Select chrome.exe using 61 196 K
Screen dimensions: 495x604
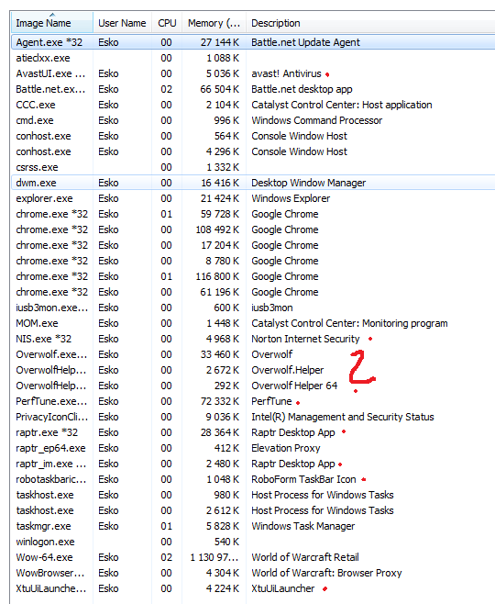[253, 292]
